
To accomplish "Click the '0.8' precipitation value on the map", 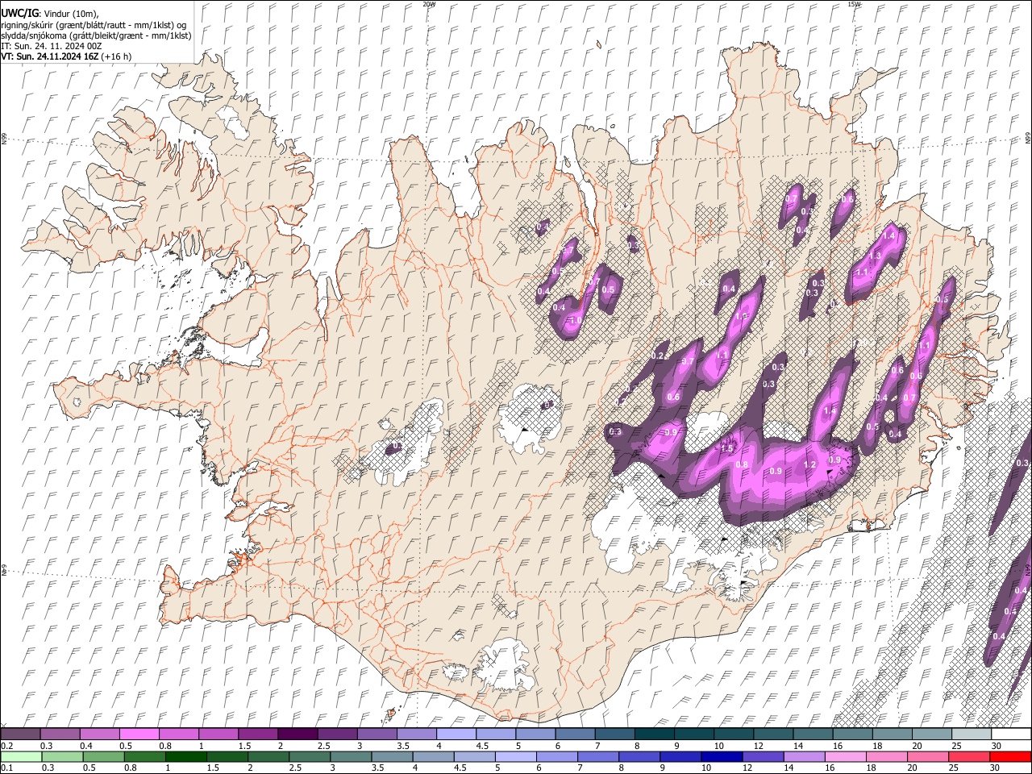I will click(742, 465).
